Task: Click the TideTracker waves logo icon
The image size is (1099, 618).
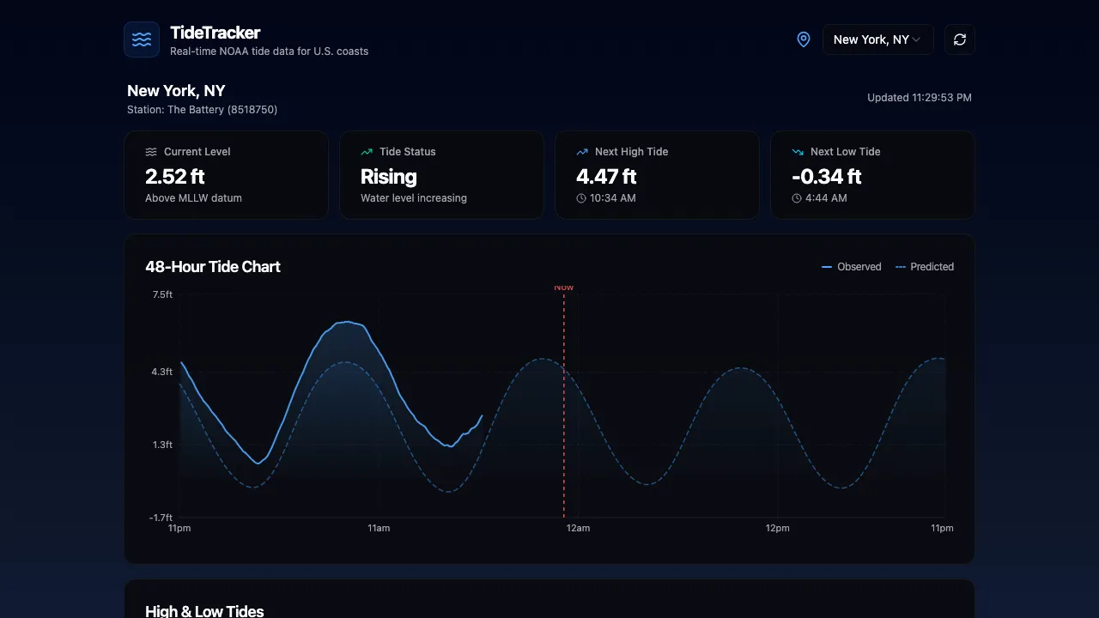Action: [142, 39]
